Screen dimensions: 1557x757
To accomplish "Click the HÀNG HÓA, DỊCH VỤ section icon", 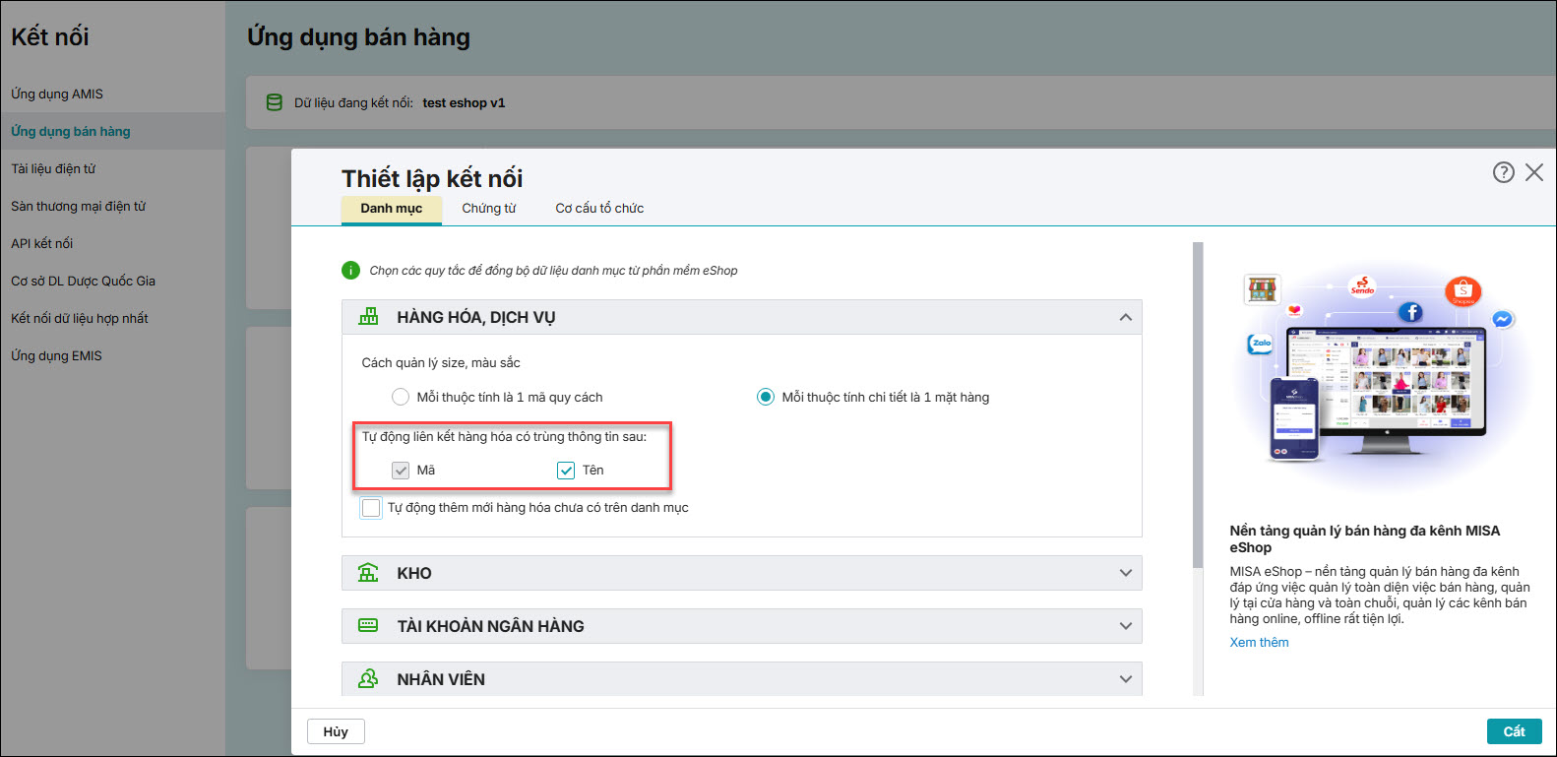I will tap(369, 317).
